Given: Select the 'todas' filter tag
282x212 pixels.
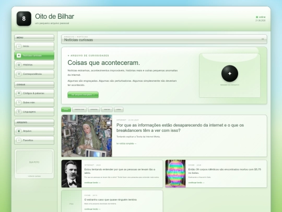Looking at the screenshot, I should point(66,109).
